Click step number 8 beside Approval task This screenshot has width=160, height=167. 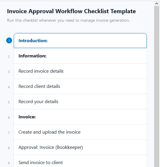[9, 148]
